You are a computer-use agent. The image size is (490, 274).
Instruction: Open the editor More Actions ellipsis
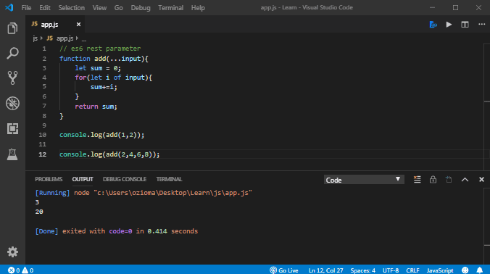481,25
